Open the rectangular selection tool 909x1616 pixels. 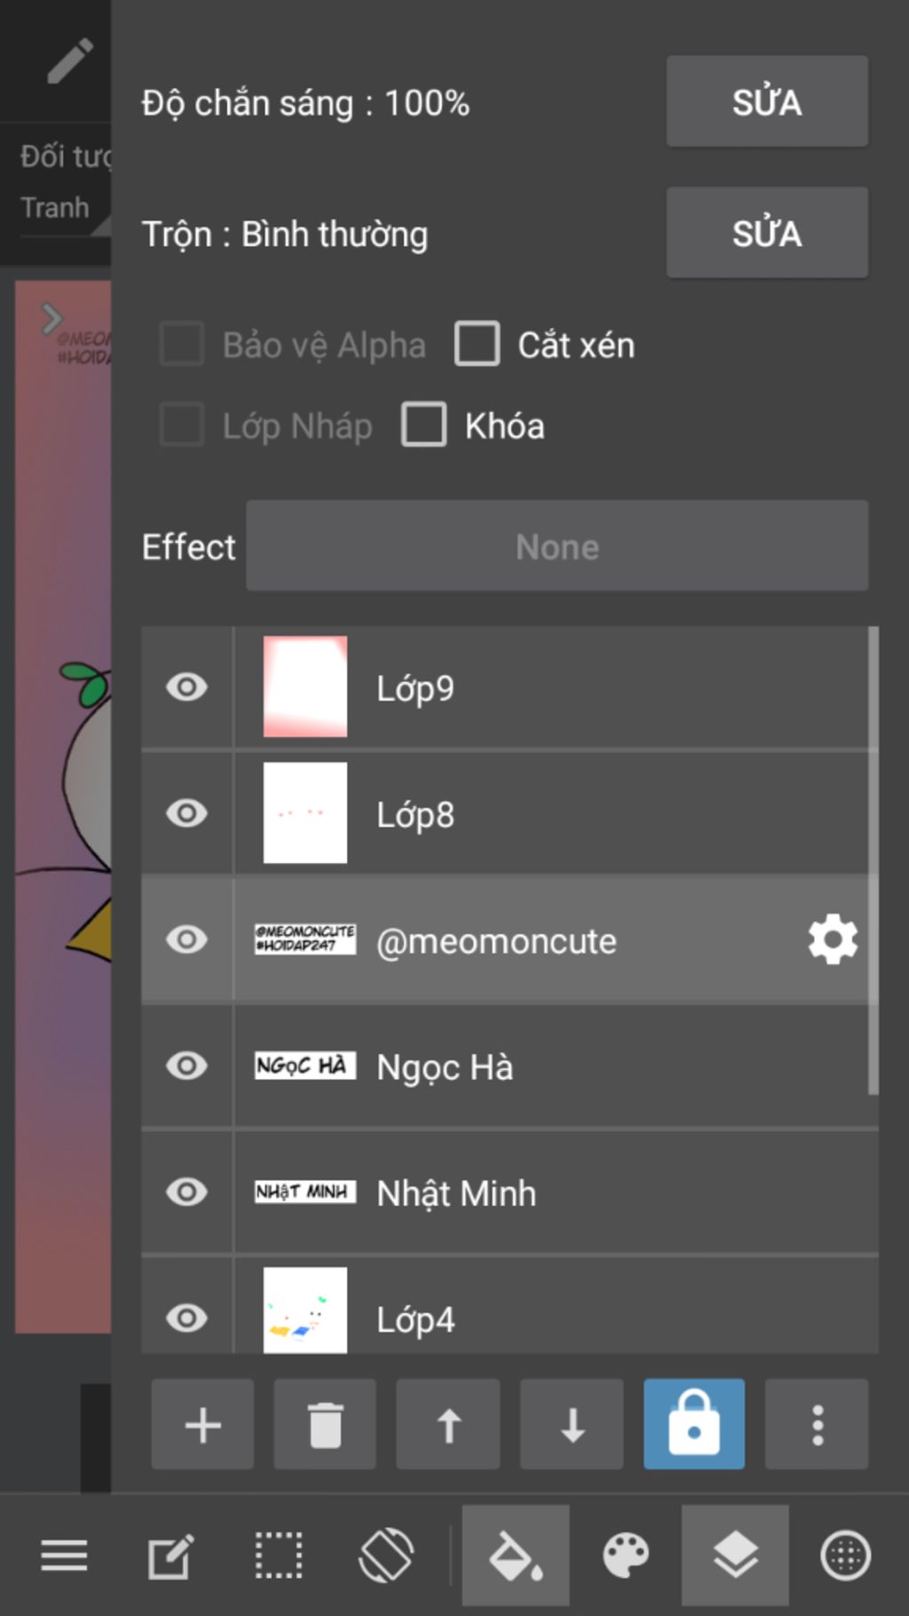tap(279, 1556)
